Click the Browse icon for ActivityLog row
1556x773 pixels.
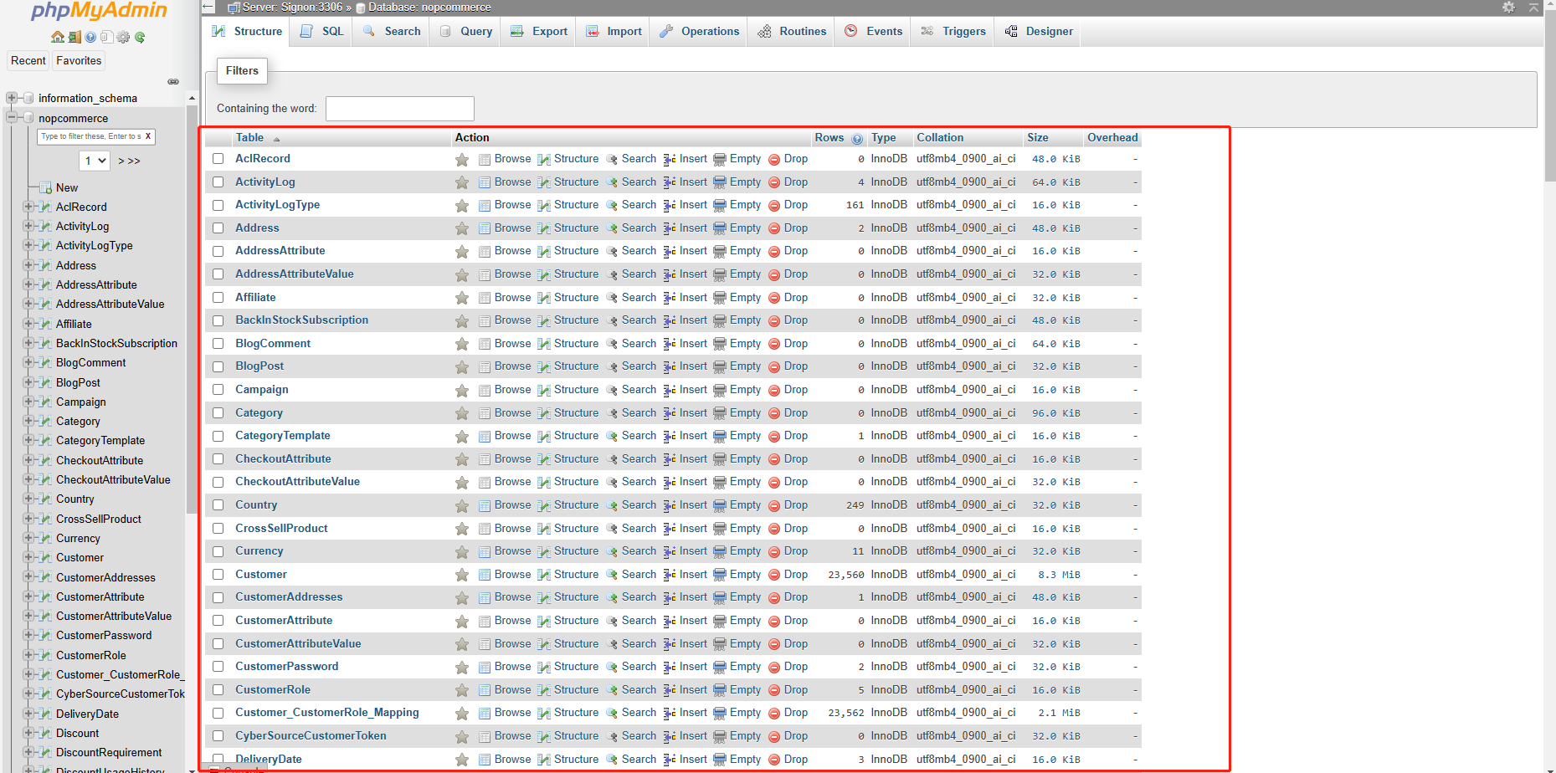[485, 182]
